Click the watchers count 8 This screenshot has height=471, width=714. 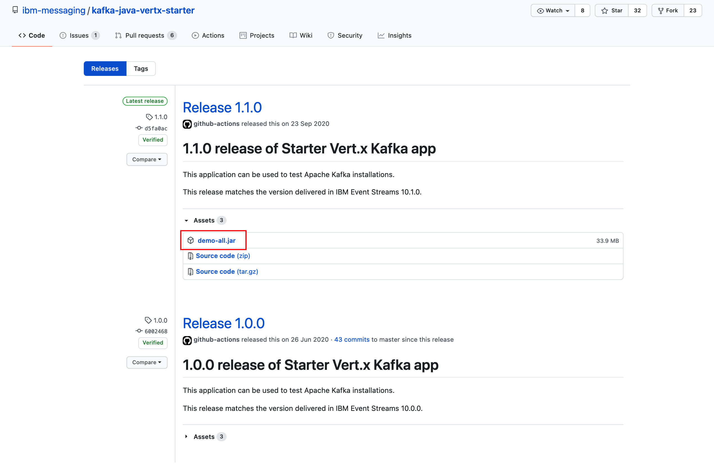pos(582,10)
